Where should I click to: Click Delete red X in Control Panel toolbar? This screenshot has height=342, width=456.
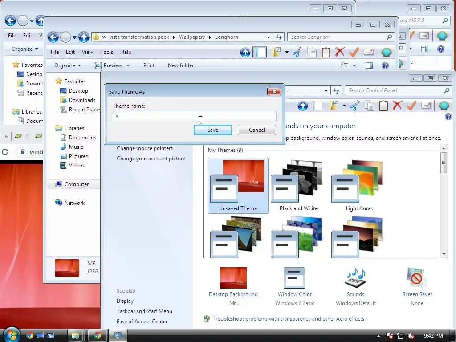click(x=397, y=106)
